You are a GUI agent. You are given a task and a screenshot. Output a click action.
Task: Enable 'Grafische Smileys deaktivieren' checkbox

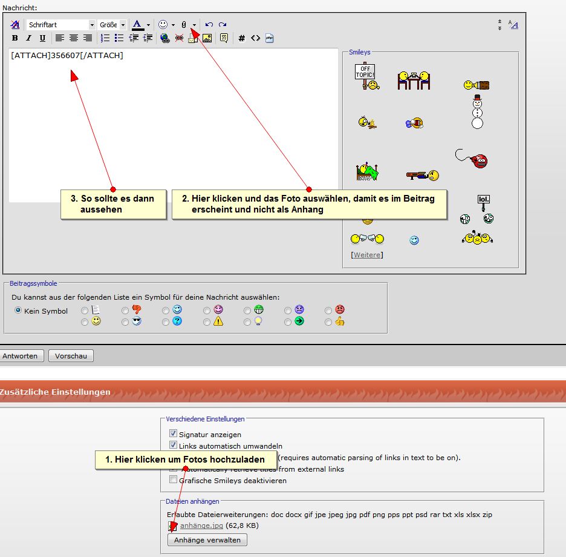pos(173,480)
